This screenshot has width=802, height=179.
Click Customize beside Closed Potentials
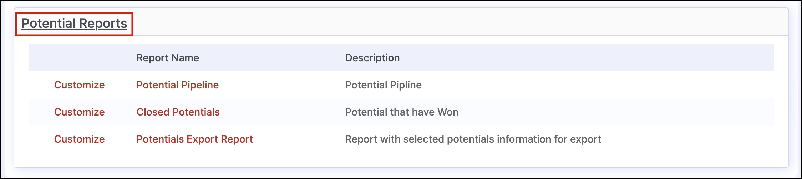coord(79,112)
